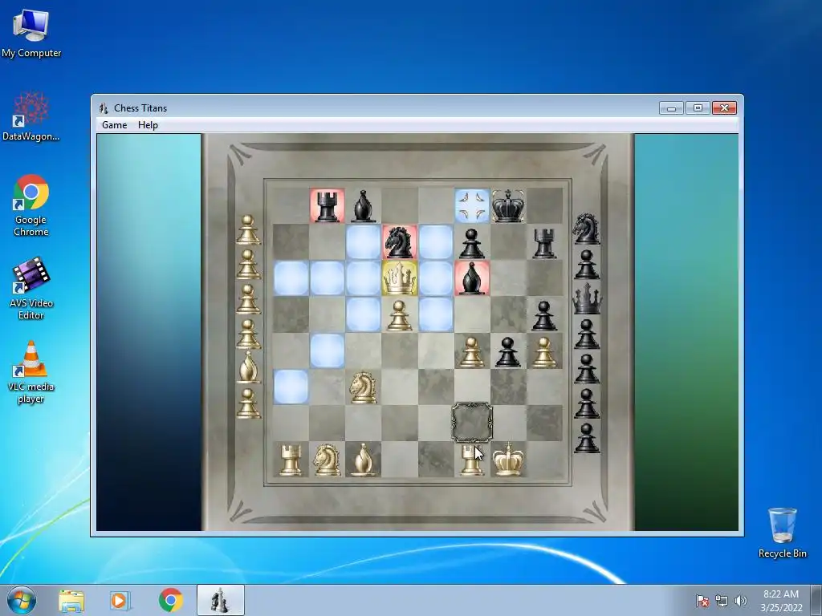Open the DataWagon desktop shortcut

tap(31, 116)
